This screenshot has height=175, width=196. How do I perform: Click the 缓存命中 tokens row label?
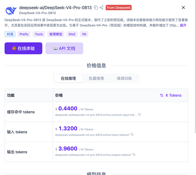pyautogui.click(x=21, y=112)
